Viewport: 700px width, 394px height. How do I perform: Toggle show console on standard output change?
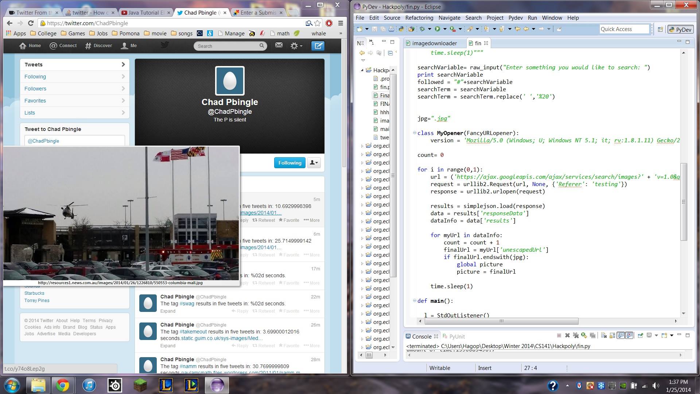[x=621, y=336]
